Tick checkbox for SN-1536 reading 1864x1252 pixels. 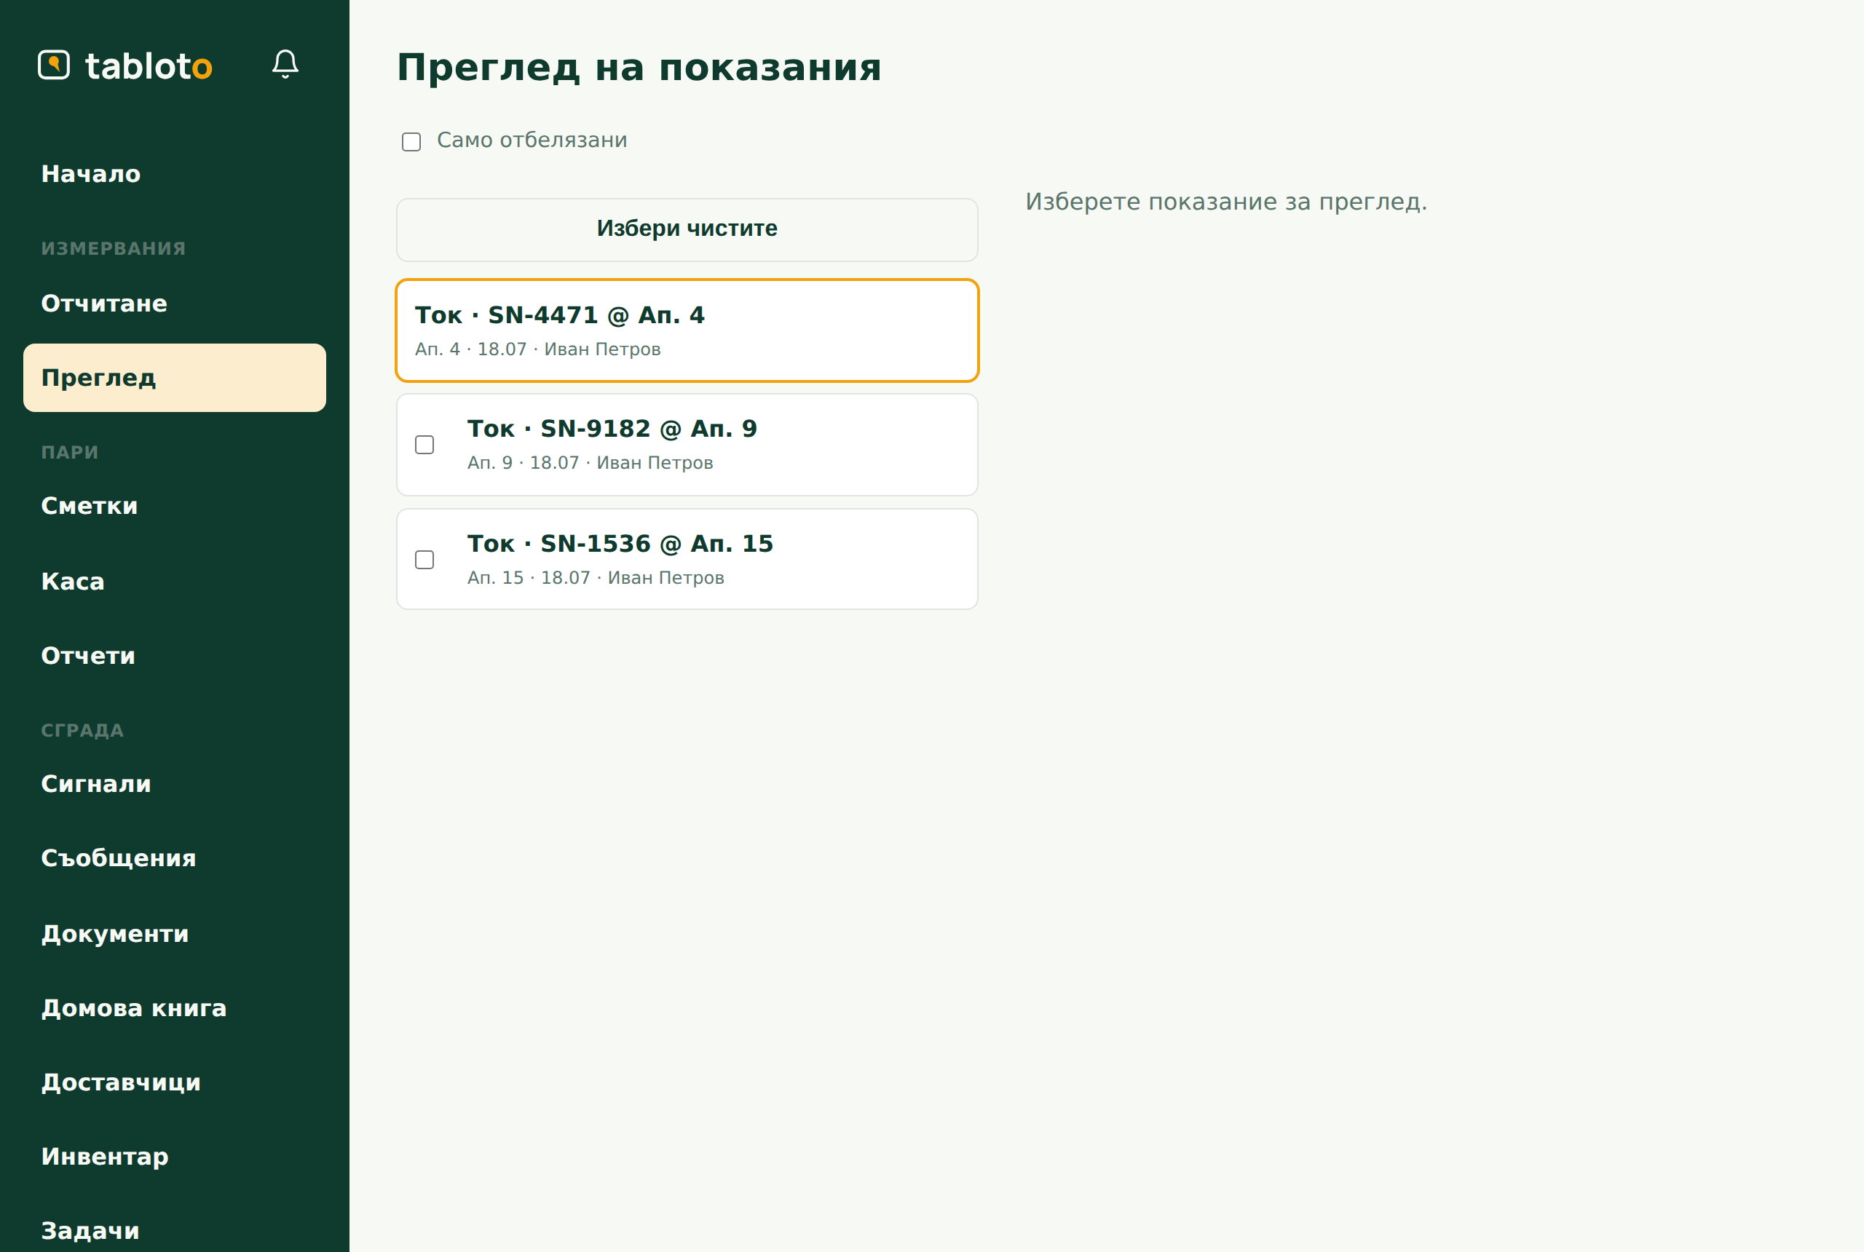(425, 560)
